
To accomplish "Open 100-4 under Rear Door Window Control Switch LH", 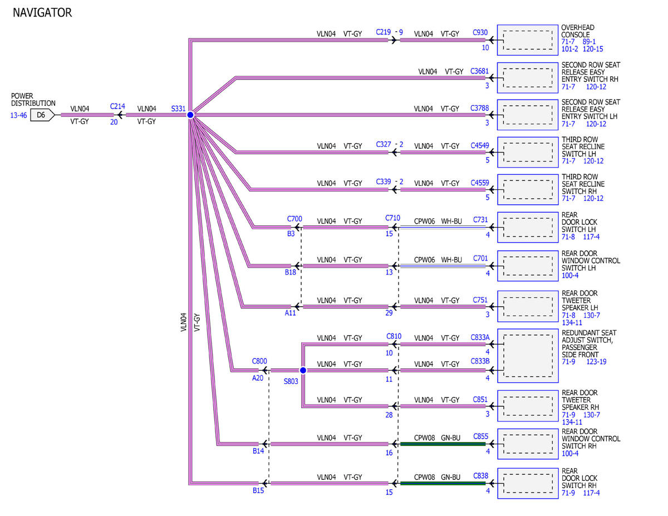I will point(570,275).
